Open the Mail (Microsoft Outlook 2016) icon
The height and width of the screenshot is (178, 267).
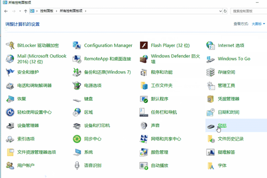10,59
